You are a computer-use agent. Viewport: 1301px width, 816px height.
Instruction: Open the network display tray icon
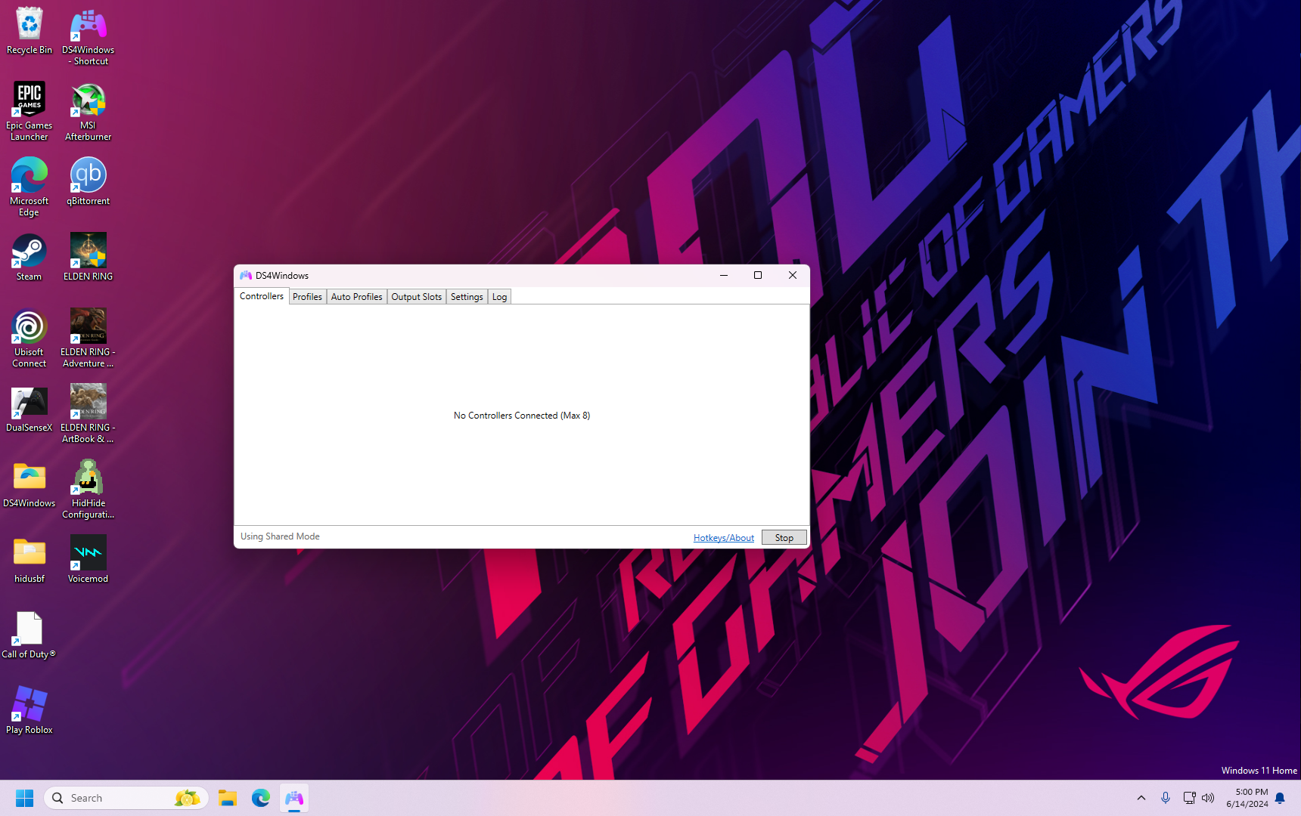[1189, 798]
